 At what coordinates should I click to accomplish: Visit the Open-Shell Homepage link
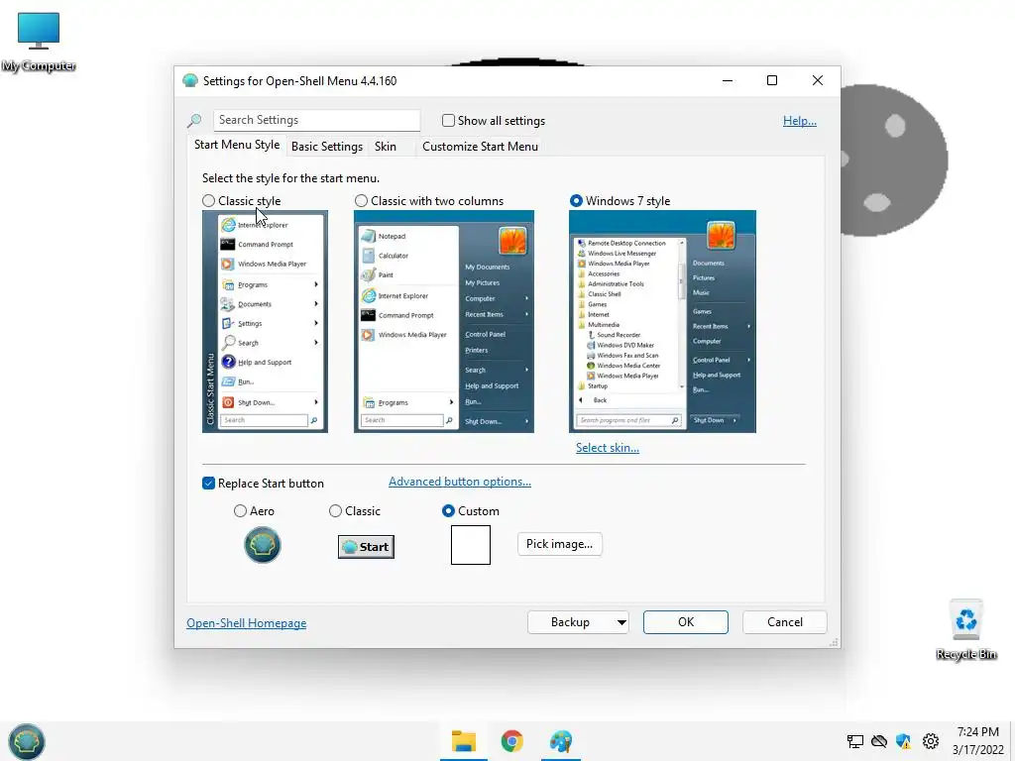247,623
